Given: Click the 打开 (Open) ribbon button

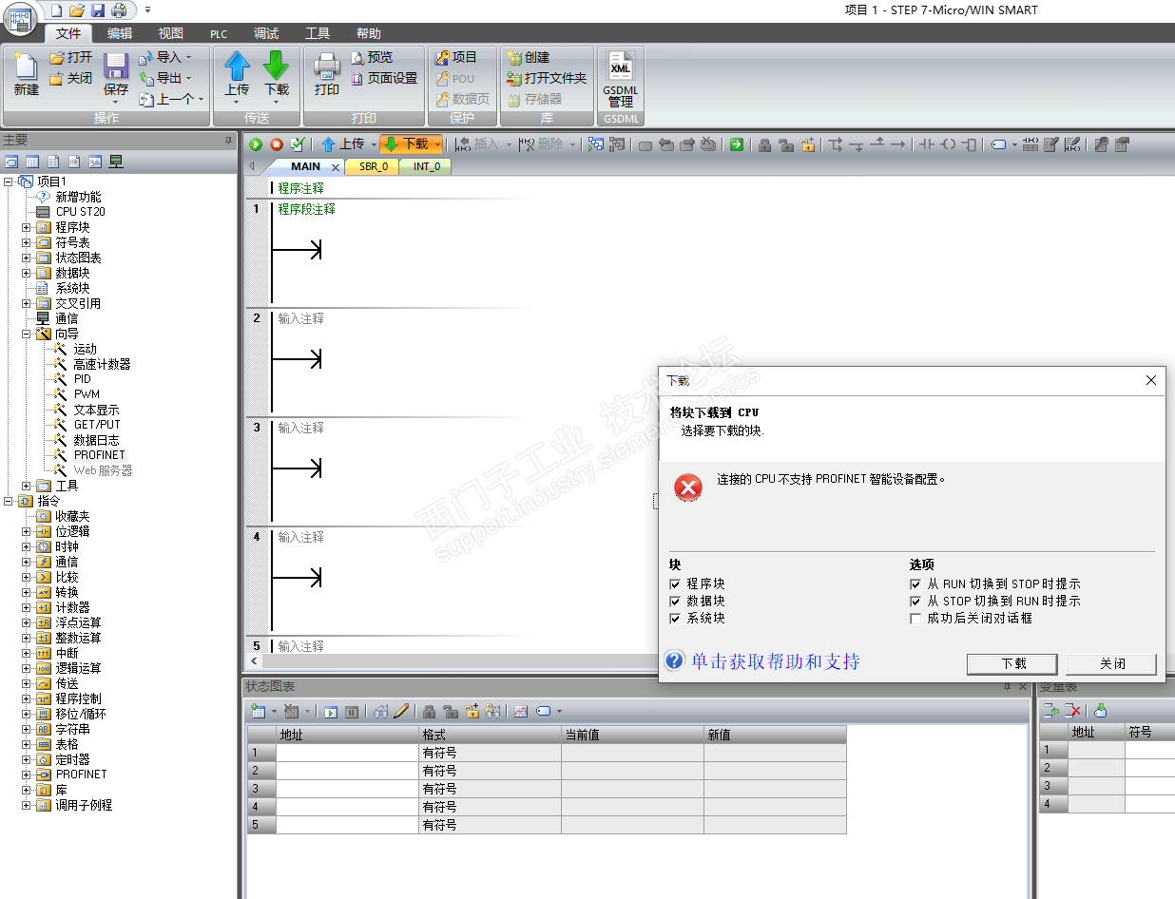Looking at the screenshot, I should 70,57.
